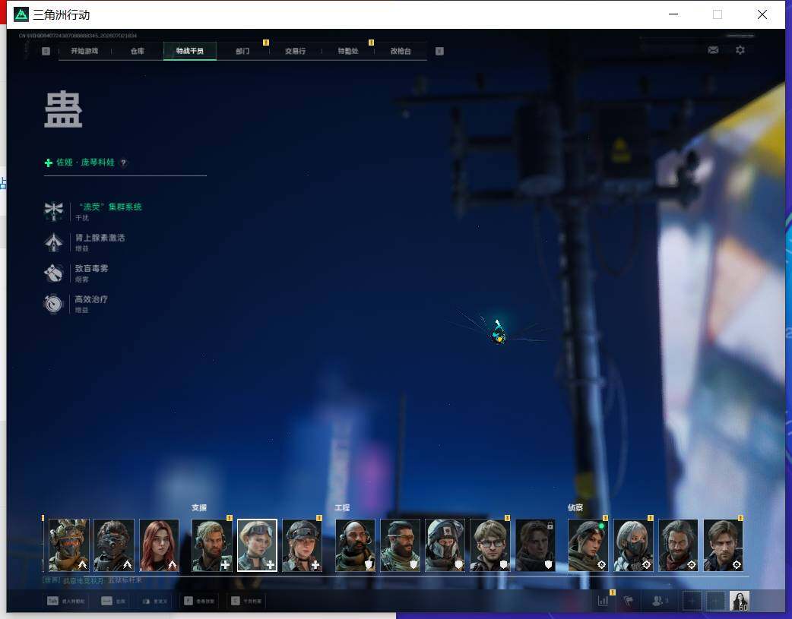Select engineer operator with round glasses
Image resolution: width=792 pixels, height=619 pixels.
coord(490,545)
